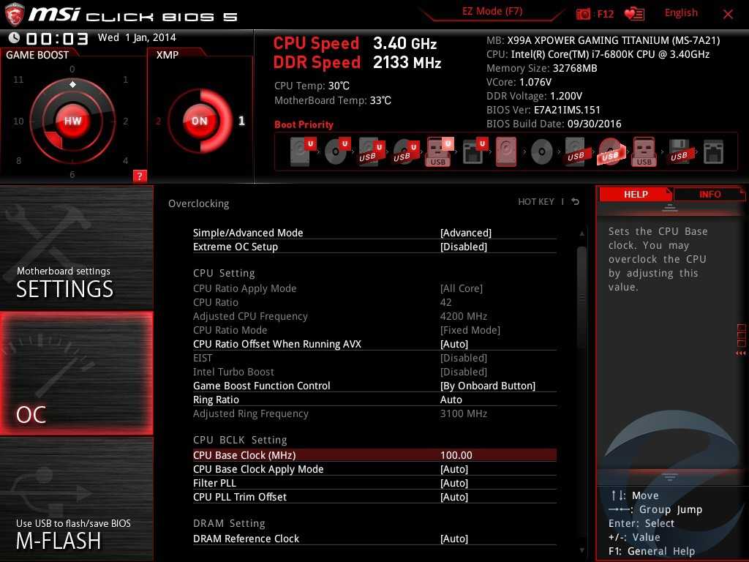Select the CPU Base Clock value field
Image resolution: width=749 pixels, height=562 pixels.
(456, 455)
